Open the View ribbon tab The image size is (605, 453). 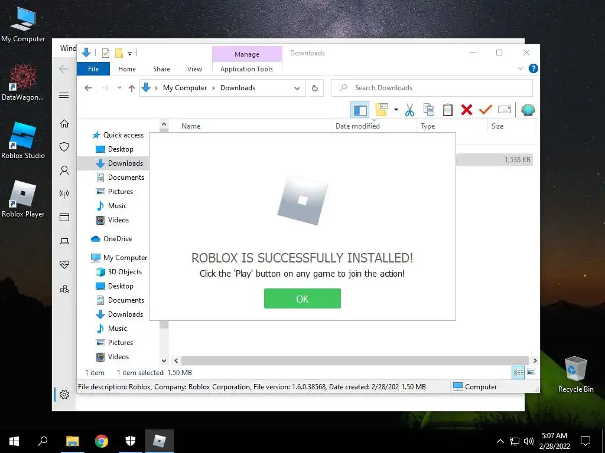pyautogui.click(x=194, y=69)
